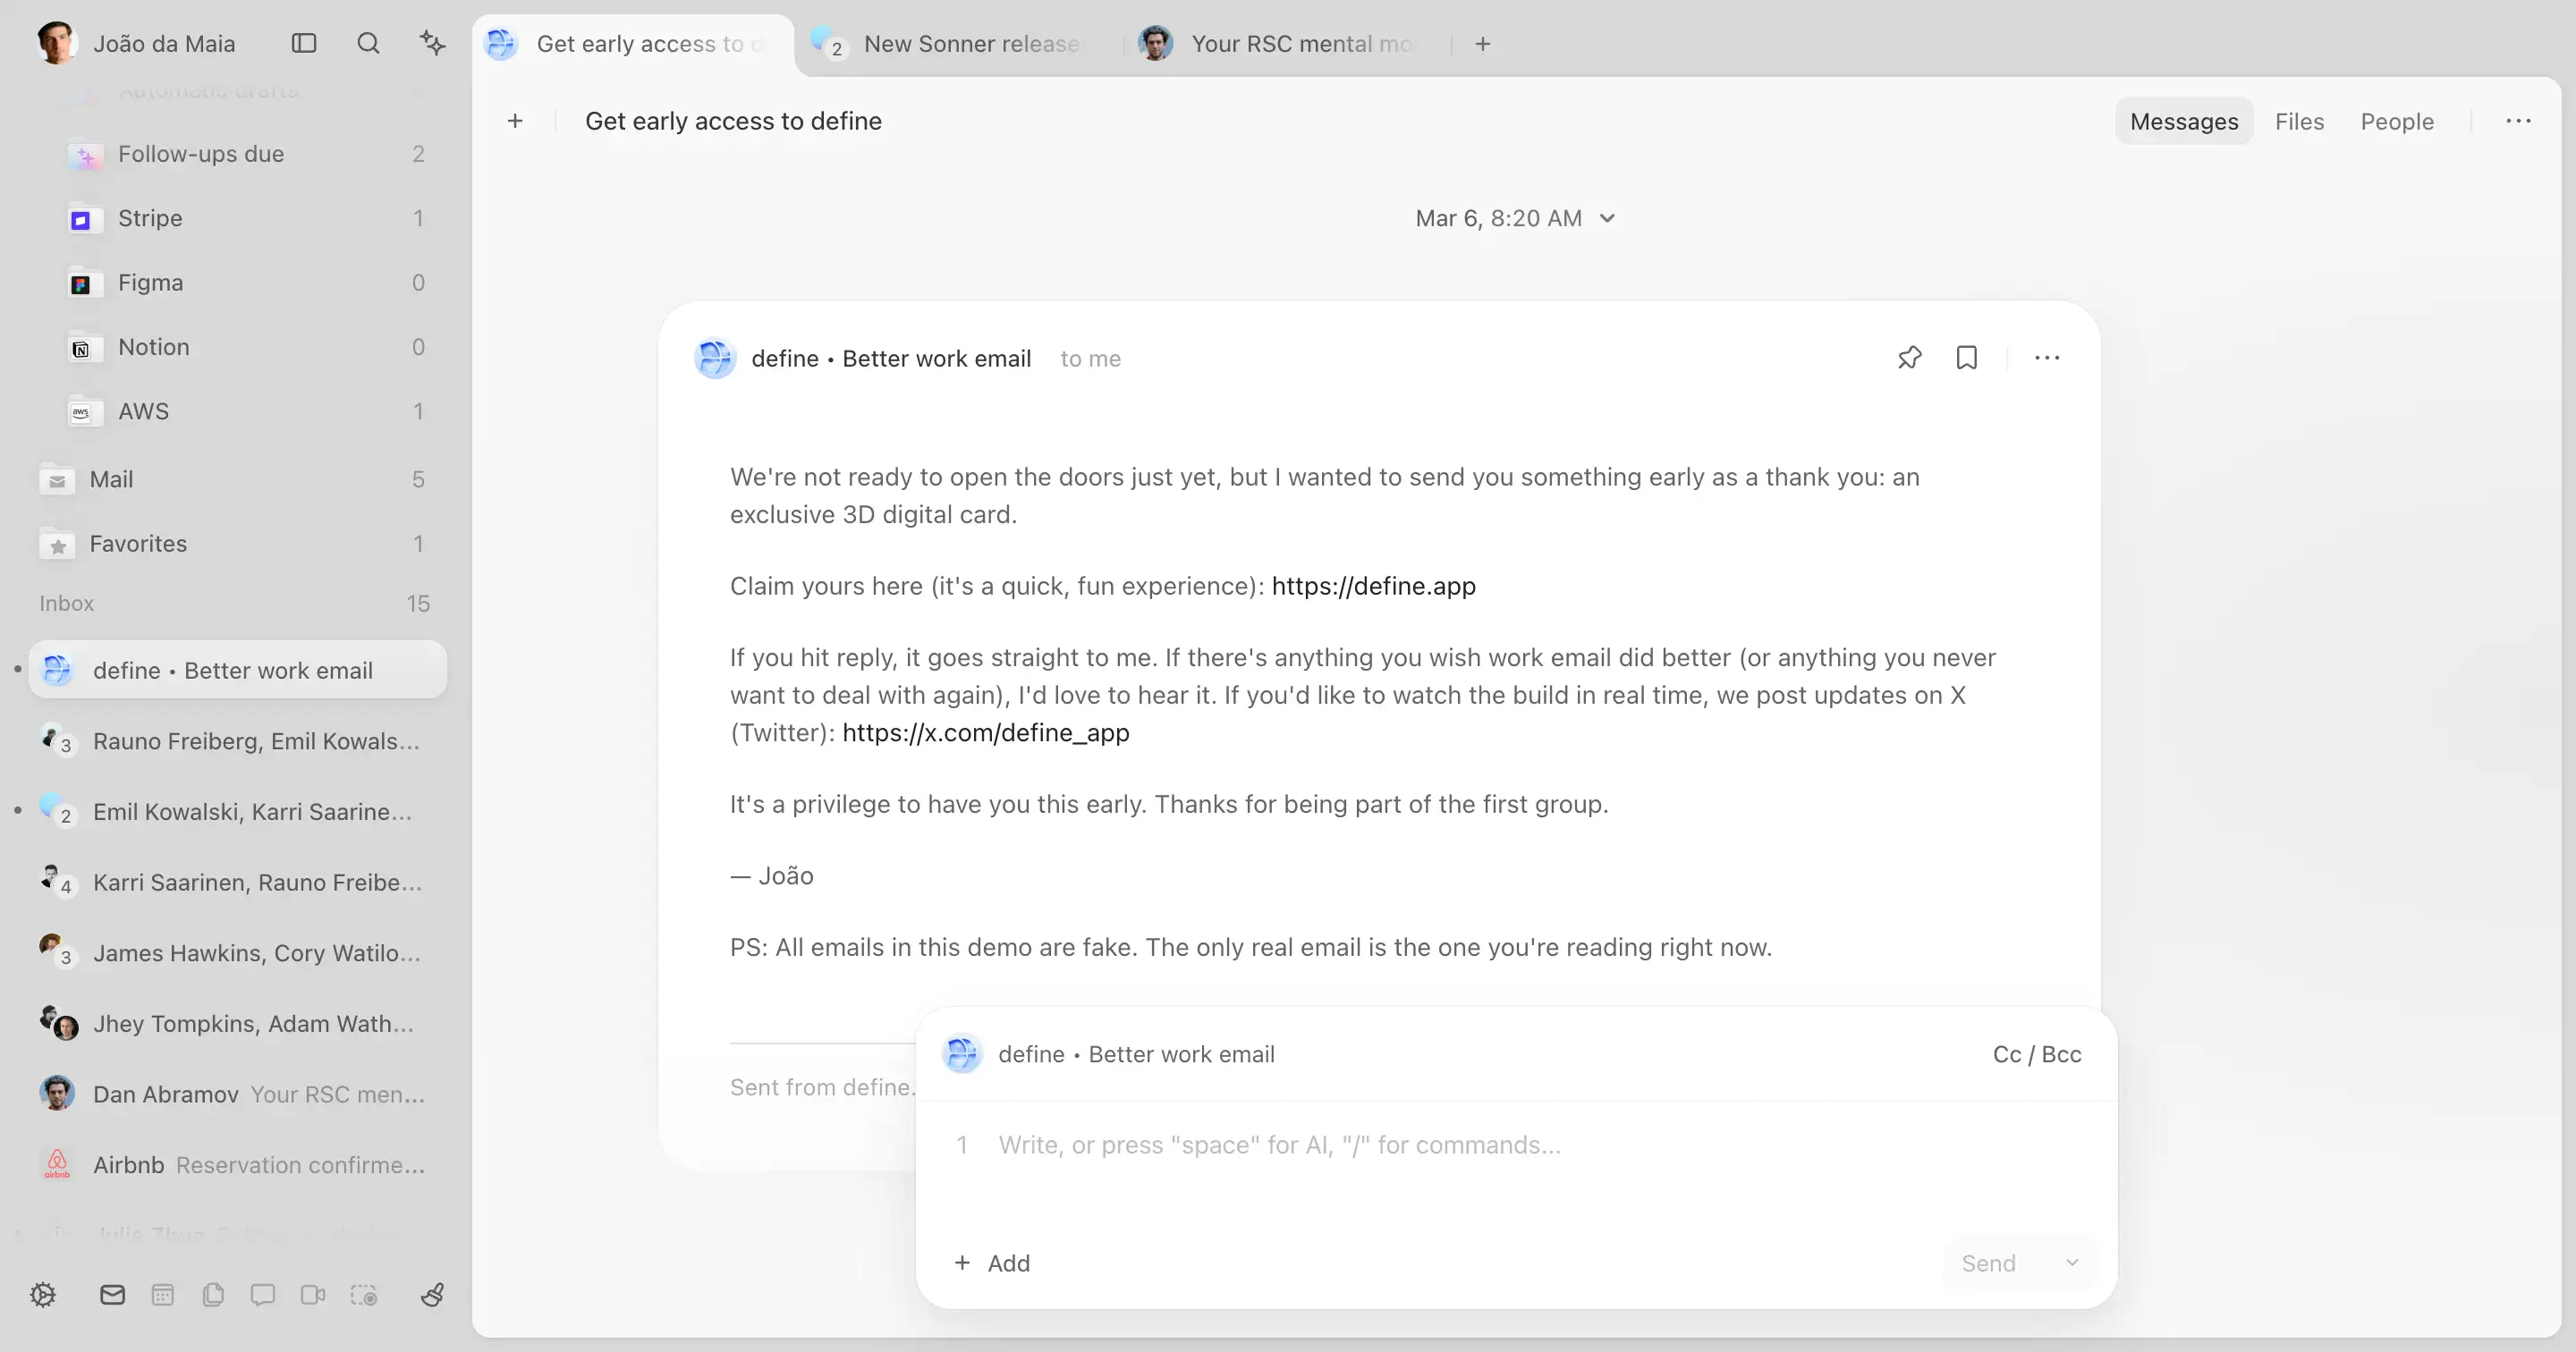Open the documents icon in the bottom bar
2576x1352 pixels.
(213, 1295)
